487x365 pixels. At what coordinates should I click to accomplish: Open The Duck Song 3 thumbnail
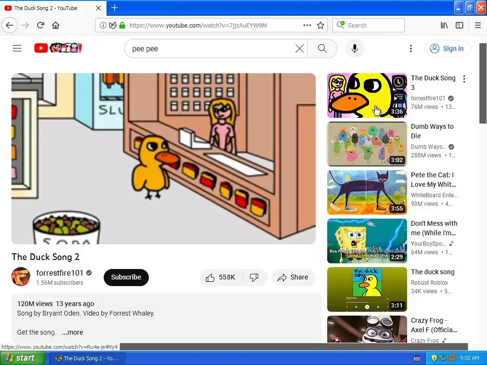[367, 96]
